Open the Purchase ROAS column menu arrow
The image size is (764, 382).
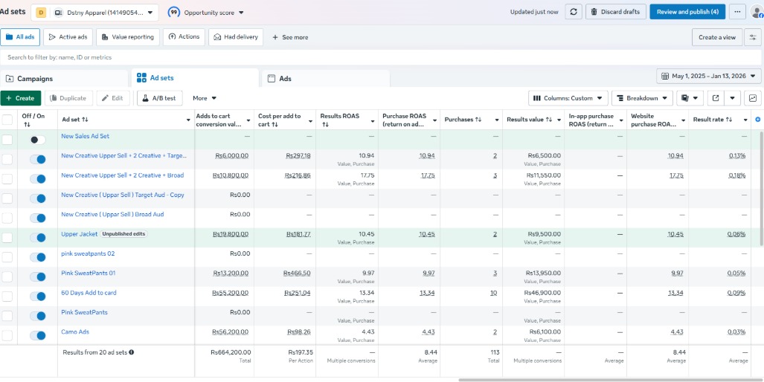coord(434,120)
